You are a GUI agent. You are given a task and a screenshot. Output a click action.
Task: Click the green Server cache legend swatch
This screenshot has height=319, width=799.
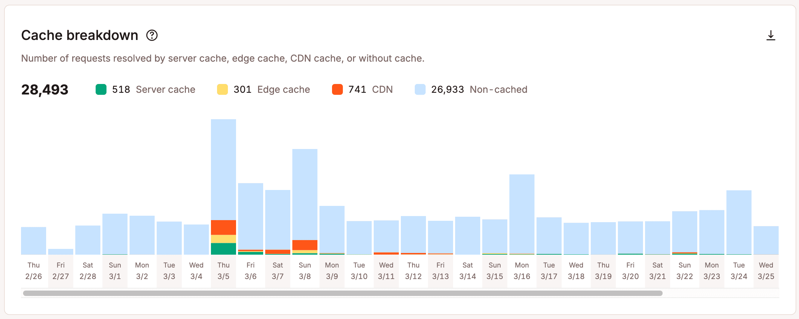pos(100,89)
